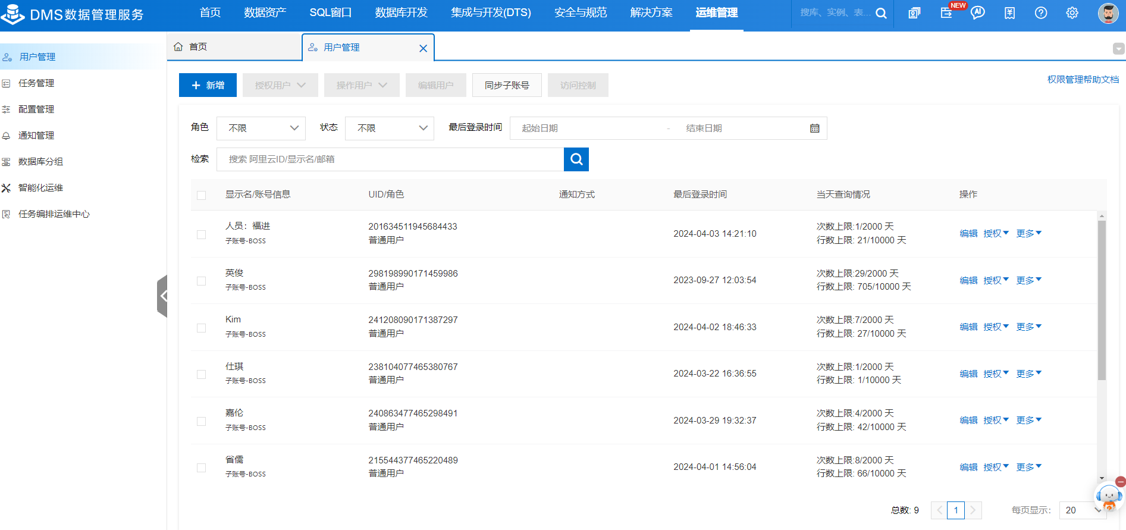Image resolution: width=1126 pixels, height=530 pixels.
Task: Collapse the left sidebar handle
Action: [x=162, y=296]
